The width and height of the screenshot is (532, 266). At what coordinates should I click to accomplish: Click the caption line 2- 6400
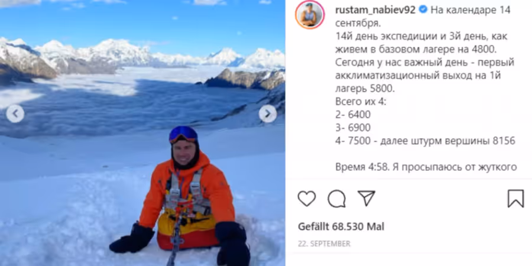coord(353,115)
